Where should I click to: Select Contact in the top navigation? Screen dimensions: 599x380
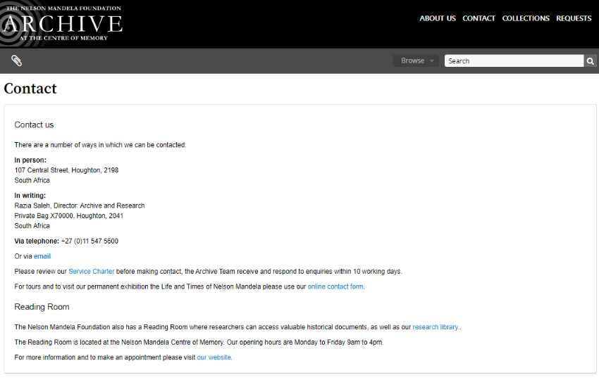478,18
